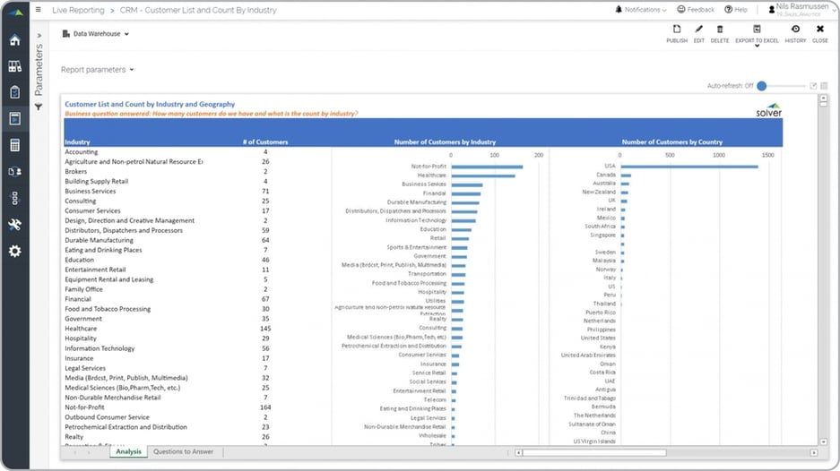Expand the Report parameters section
The width and height of the screenshot is (840, 471).
[97, 69]
